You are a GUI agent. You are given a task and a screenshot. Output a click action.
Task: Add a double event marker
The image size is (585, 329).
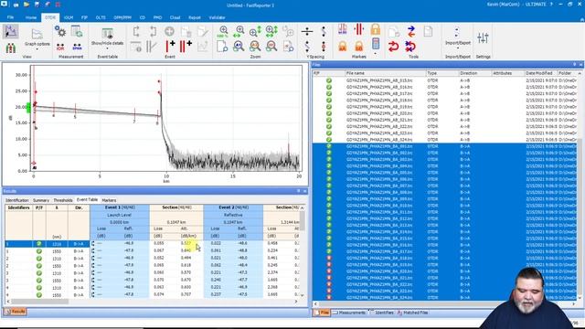[x=186, y=47]
